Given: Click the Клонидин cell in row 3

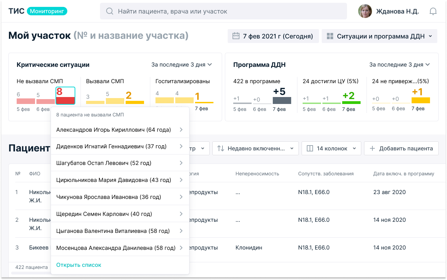Looking at the screenshot, I should (x=249, y=248).
